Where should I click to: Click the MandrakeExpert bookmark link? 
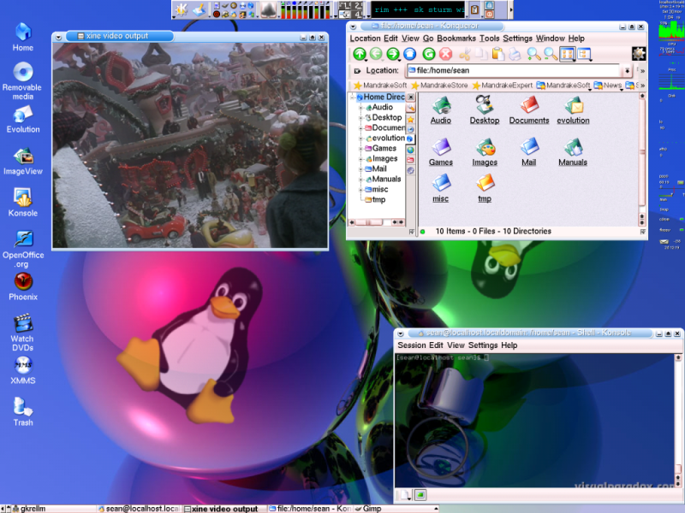point(503,85)
